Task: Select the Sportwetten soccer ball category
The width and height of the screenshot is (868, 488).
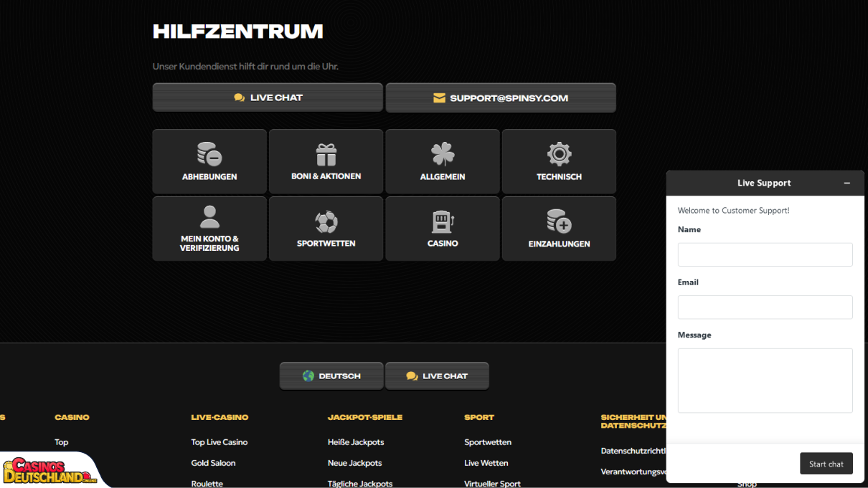Action: (326, 229)
